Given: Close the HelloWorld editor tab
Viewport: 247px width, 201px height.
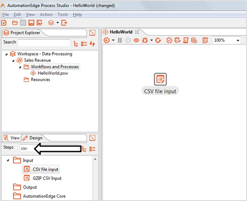Looking at the screenshot, I should coord(137,32).
